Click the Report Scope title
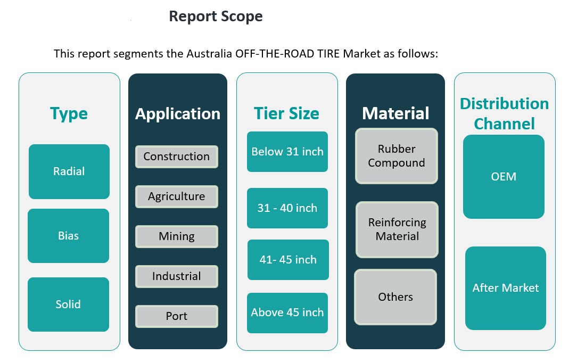This screenshot has width=577, height=362. point(216,17)
